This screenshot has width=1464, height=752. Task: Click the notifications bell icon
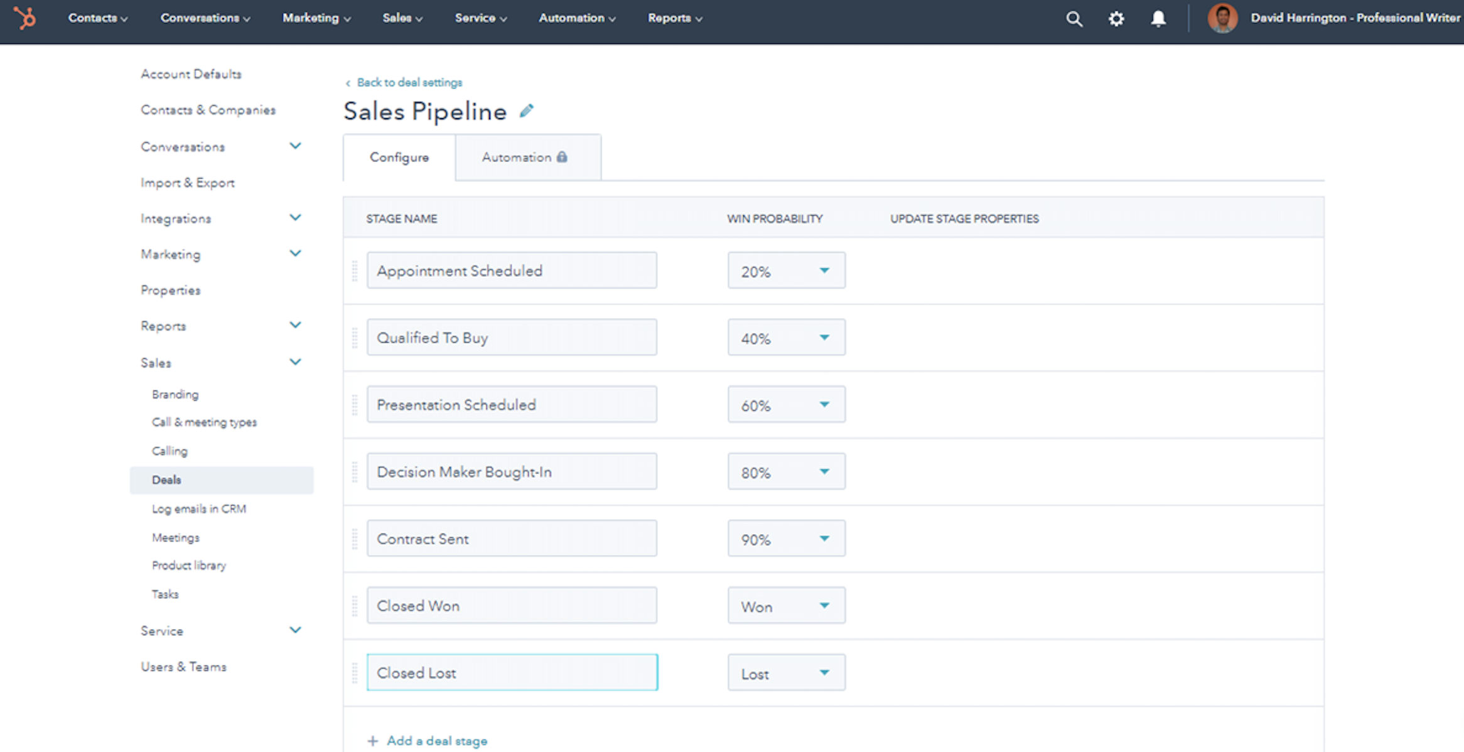pos(1158,19)
